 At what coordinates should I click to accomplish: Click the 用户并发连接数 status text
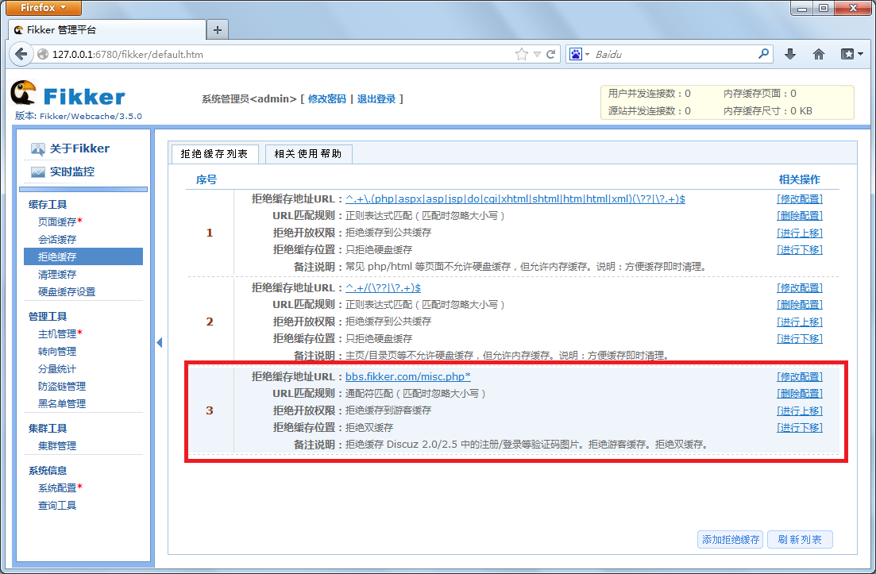(x=649, y=93)
